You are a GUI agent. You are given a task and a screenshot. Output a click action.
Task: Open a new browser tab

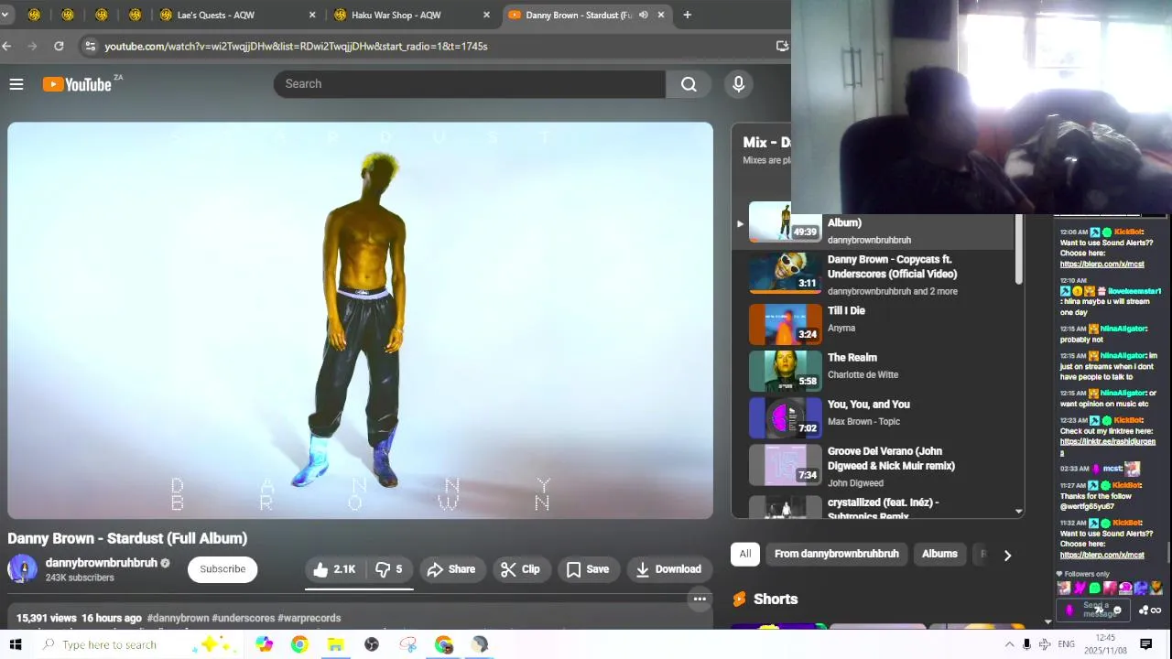tap(687, 15)
